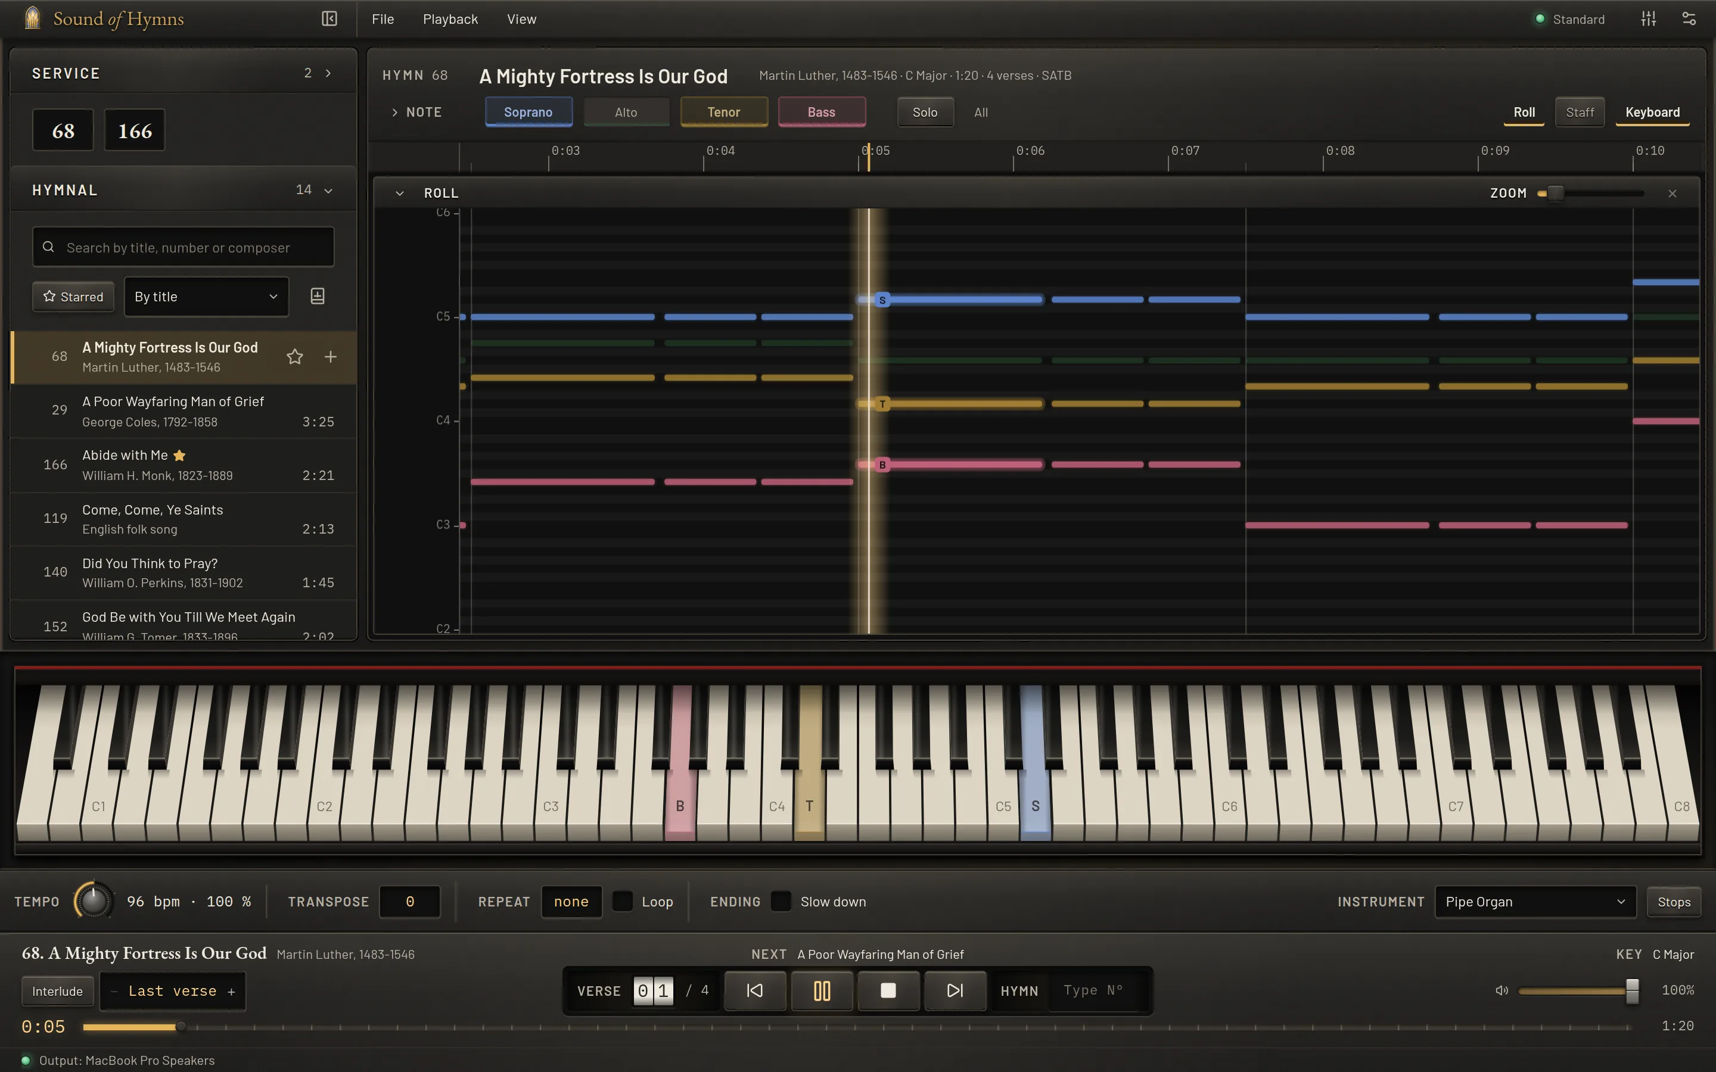Screen dimensions: 1716x1072
Task: Click the Interlude button
Action: [x=57, y=991]
